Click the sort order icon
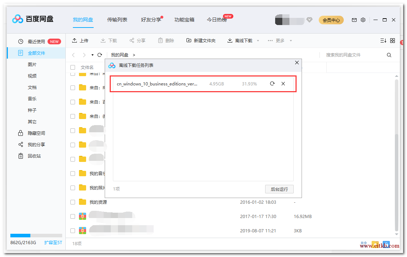 (x=383, y=40)
